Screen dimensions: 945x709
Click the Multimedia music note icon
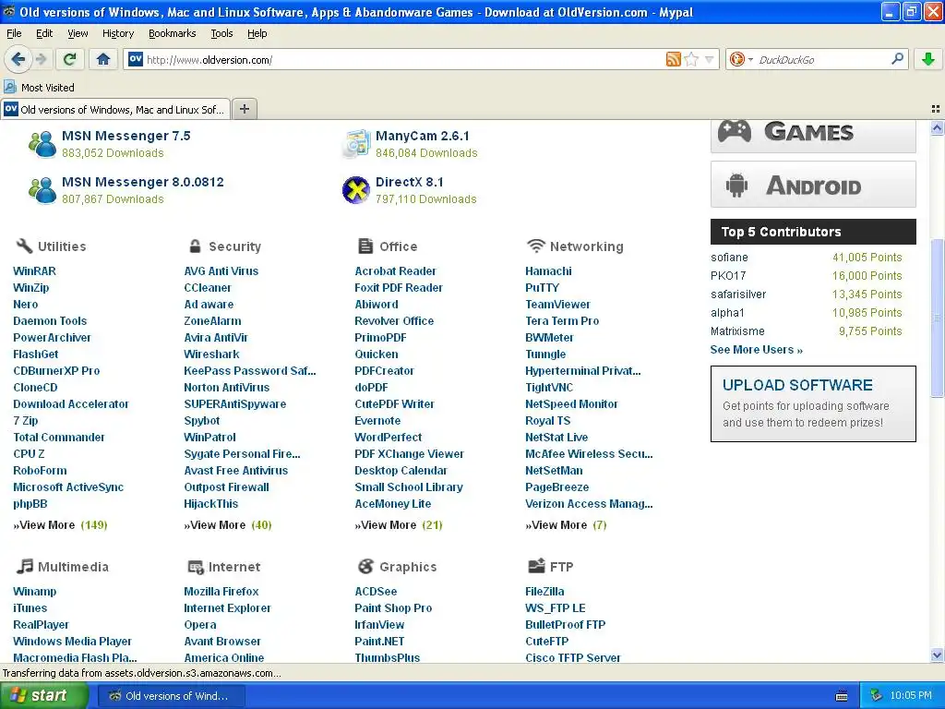coord(24,566)
